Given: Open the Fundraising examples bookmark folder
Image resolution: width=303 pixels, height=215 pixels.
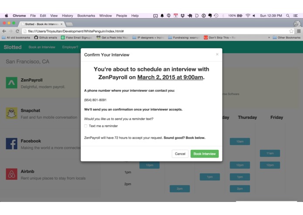Looking at the screenshot, I should 184,37.
